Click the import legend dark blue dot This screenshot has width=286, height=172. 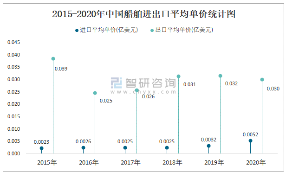pos(77,31)
